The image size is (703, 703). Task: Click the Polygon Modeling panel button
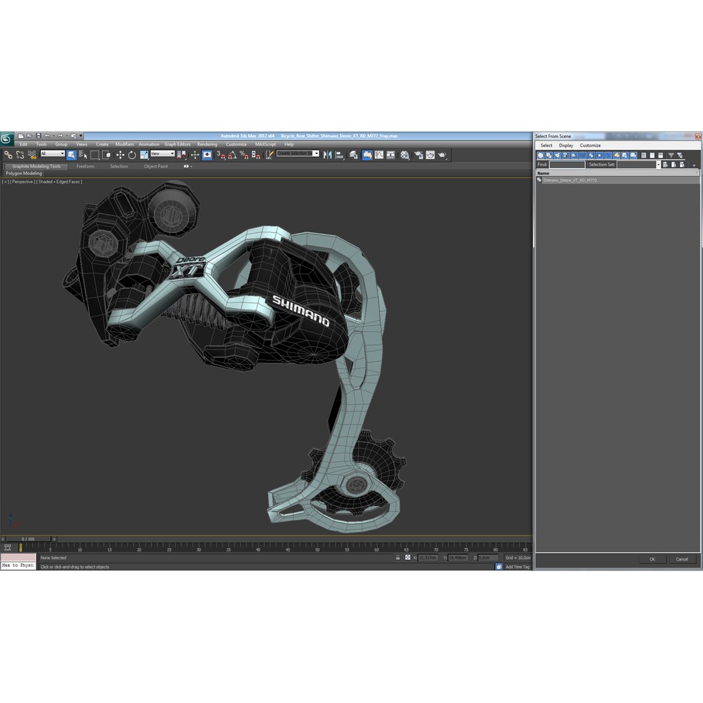coord(24,174)
